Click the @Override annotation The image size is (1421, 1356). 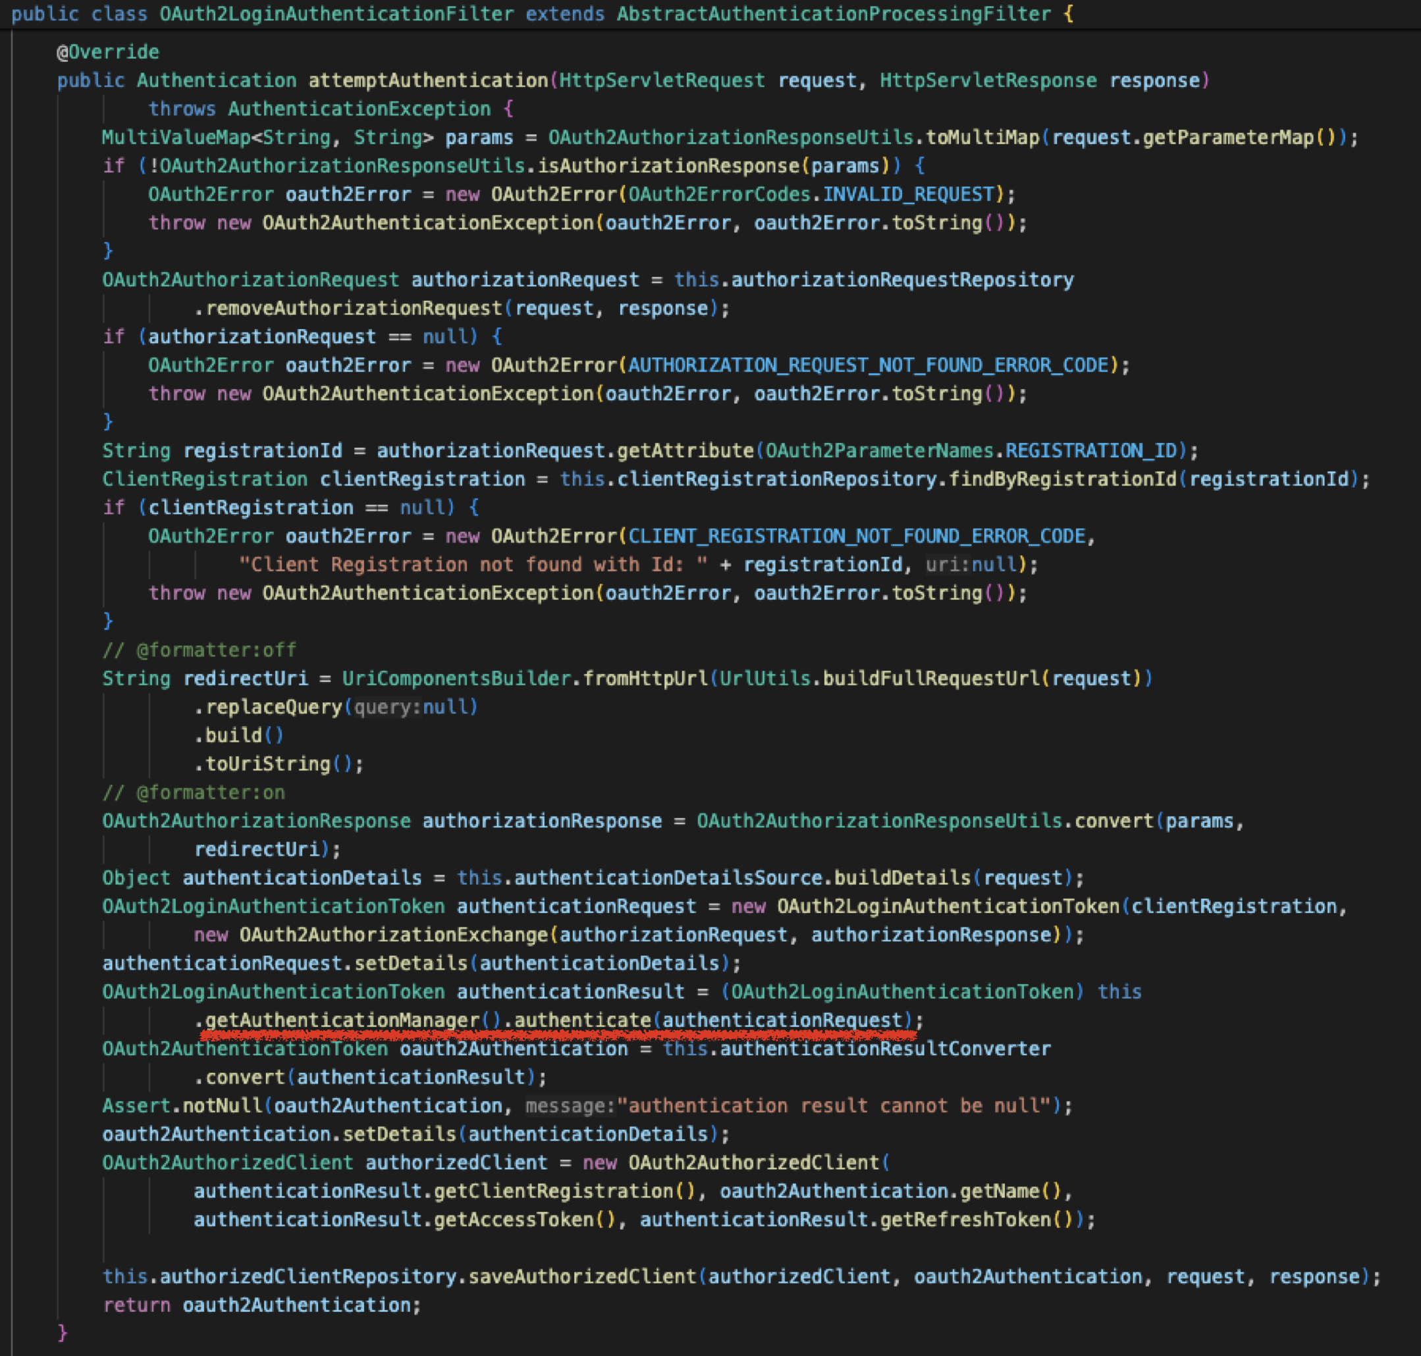click(x=108, y=52)
